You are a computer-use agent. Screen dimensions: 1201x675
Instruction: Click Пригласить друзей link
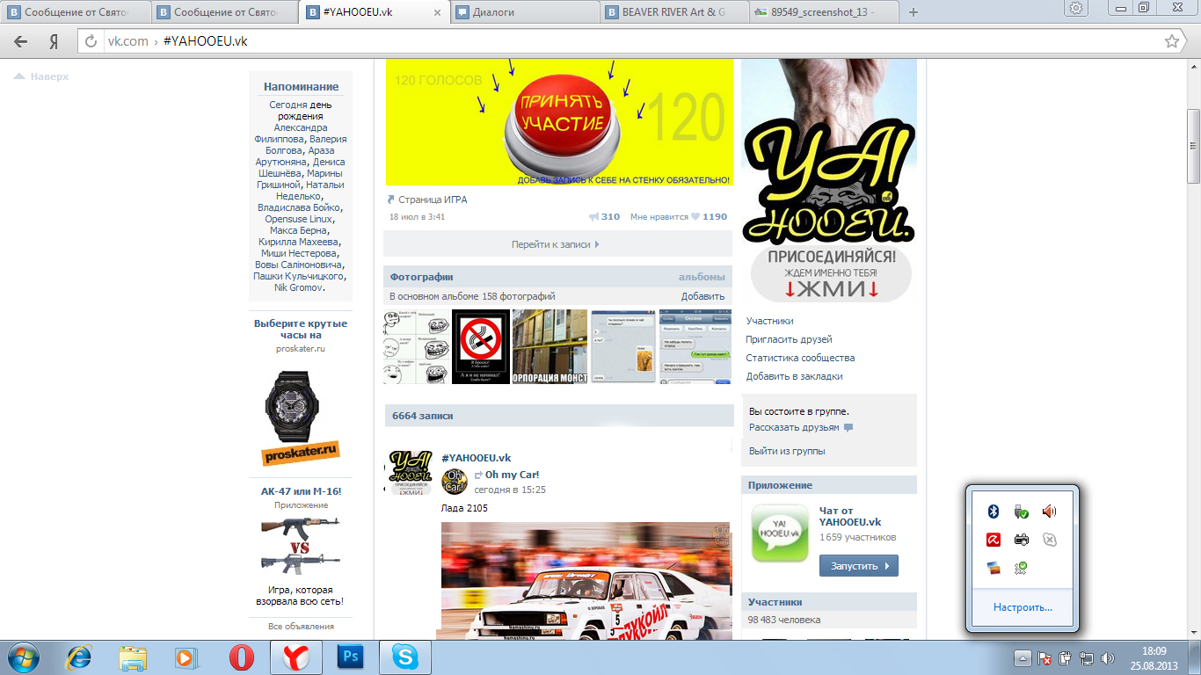(789, 339)
